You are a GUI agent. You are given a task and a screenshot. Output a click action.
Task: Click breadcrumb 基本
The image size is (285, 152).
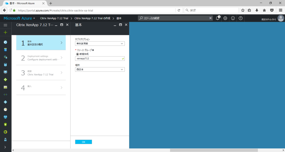pyautogui.click(x=119, y=18)
